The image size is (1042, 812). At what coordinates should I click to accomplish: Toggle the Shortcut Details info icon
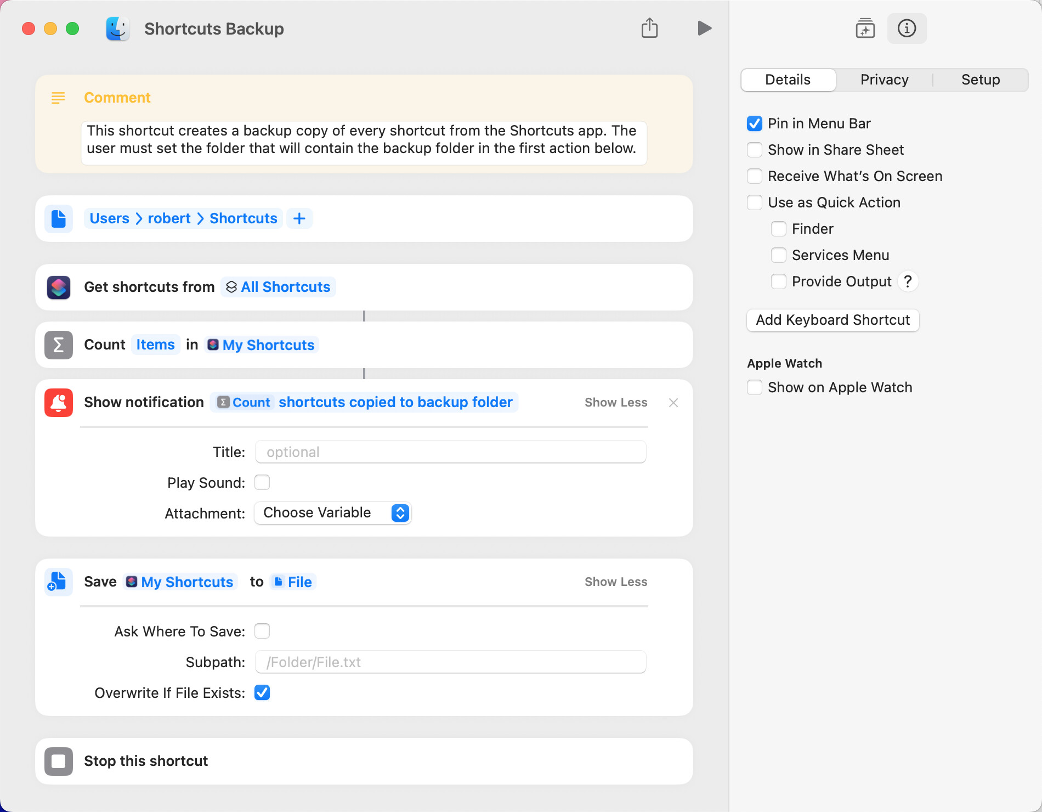pyautogui.click(x=907, y=29)
